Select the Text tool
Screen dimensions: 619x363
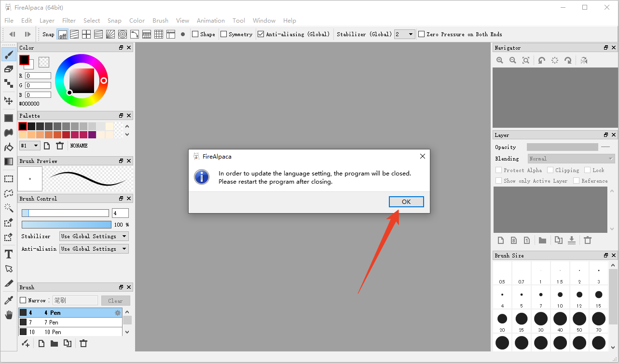click(9, 254)
